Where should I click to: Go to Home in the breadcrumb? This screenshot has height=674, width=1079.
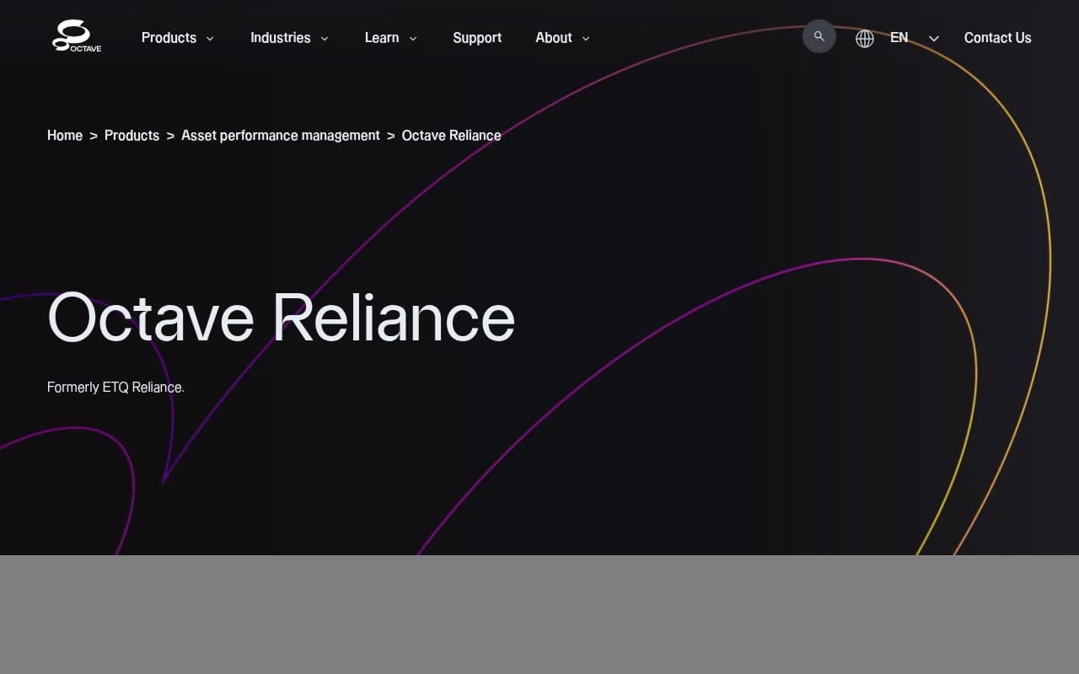[65, 136]
